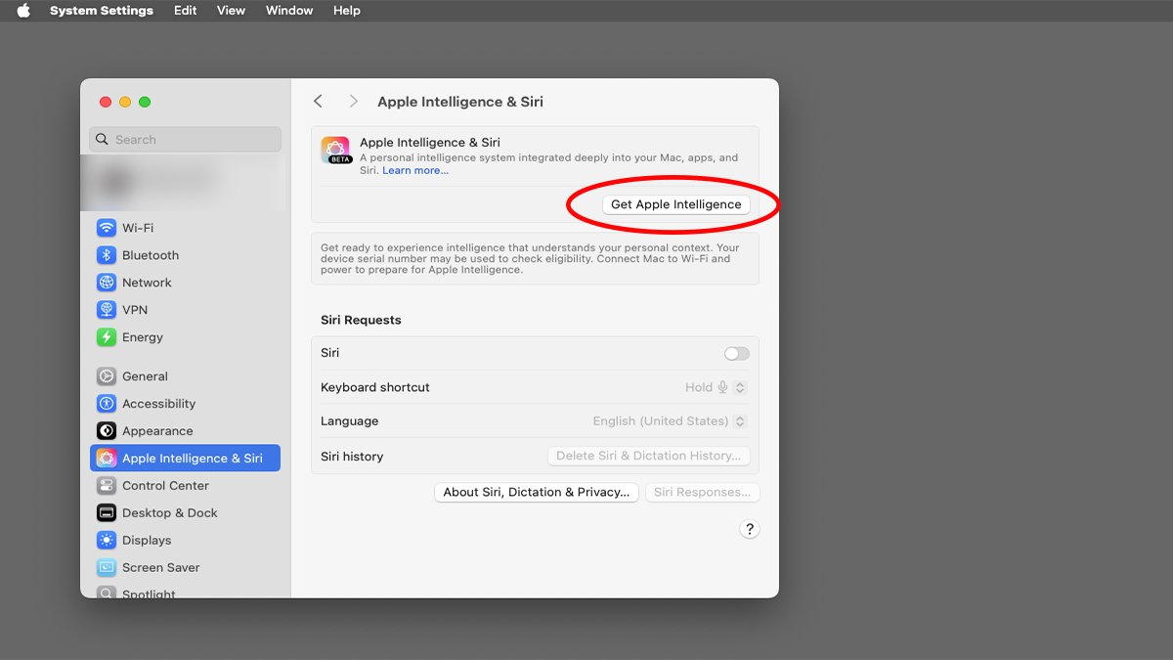The height and width of the screenshot is (660, 1173).
Task: Go back with the left chevron
Action: 318,102
